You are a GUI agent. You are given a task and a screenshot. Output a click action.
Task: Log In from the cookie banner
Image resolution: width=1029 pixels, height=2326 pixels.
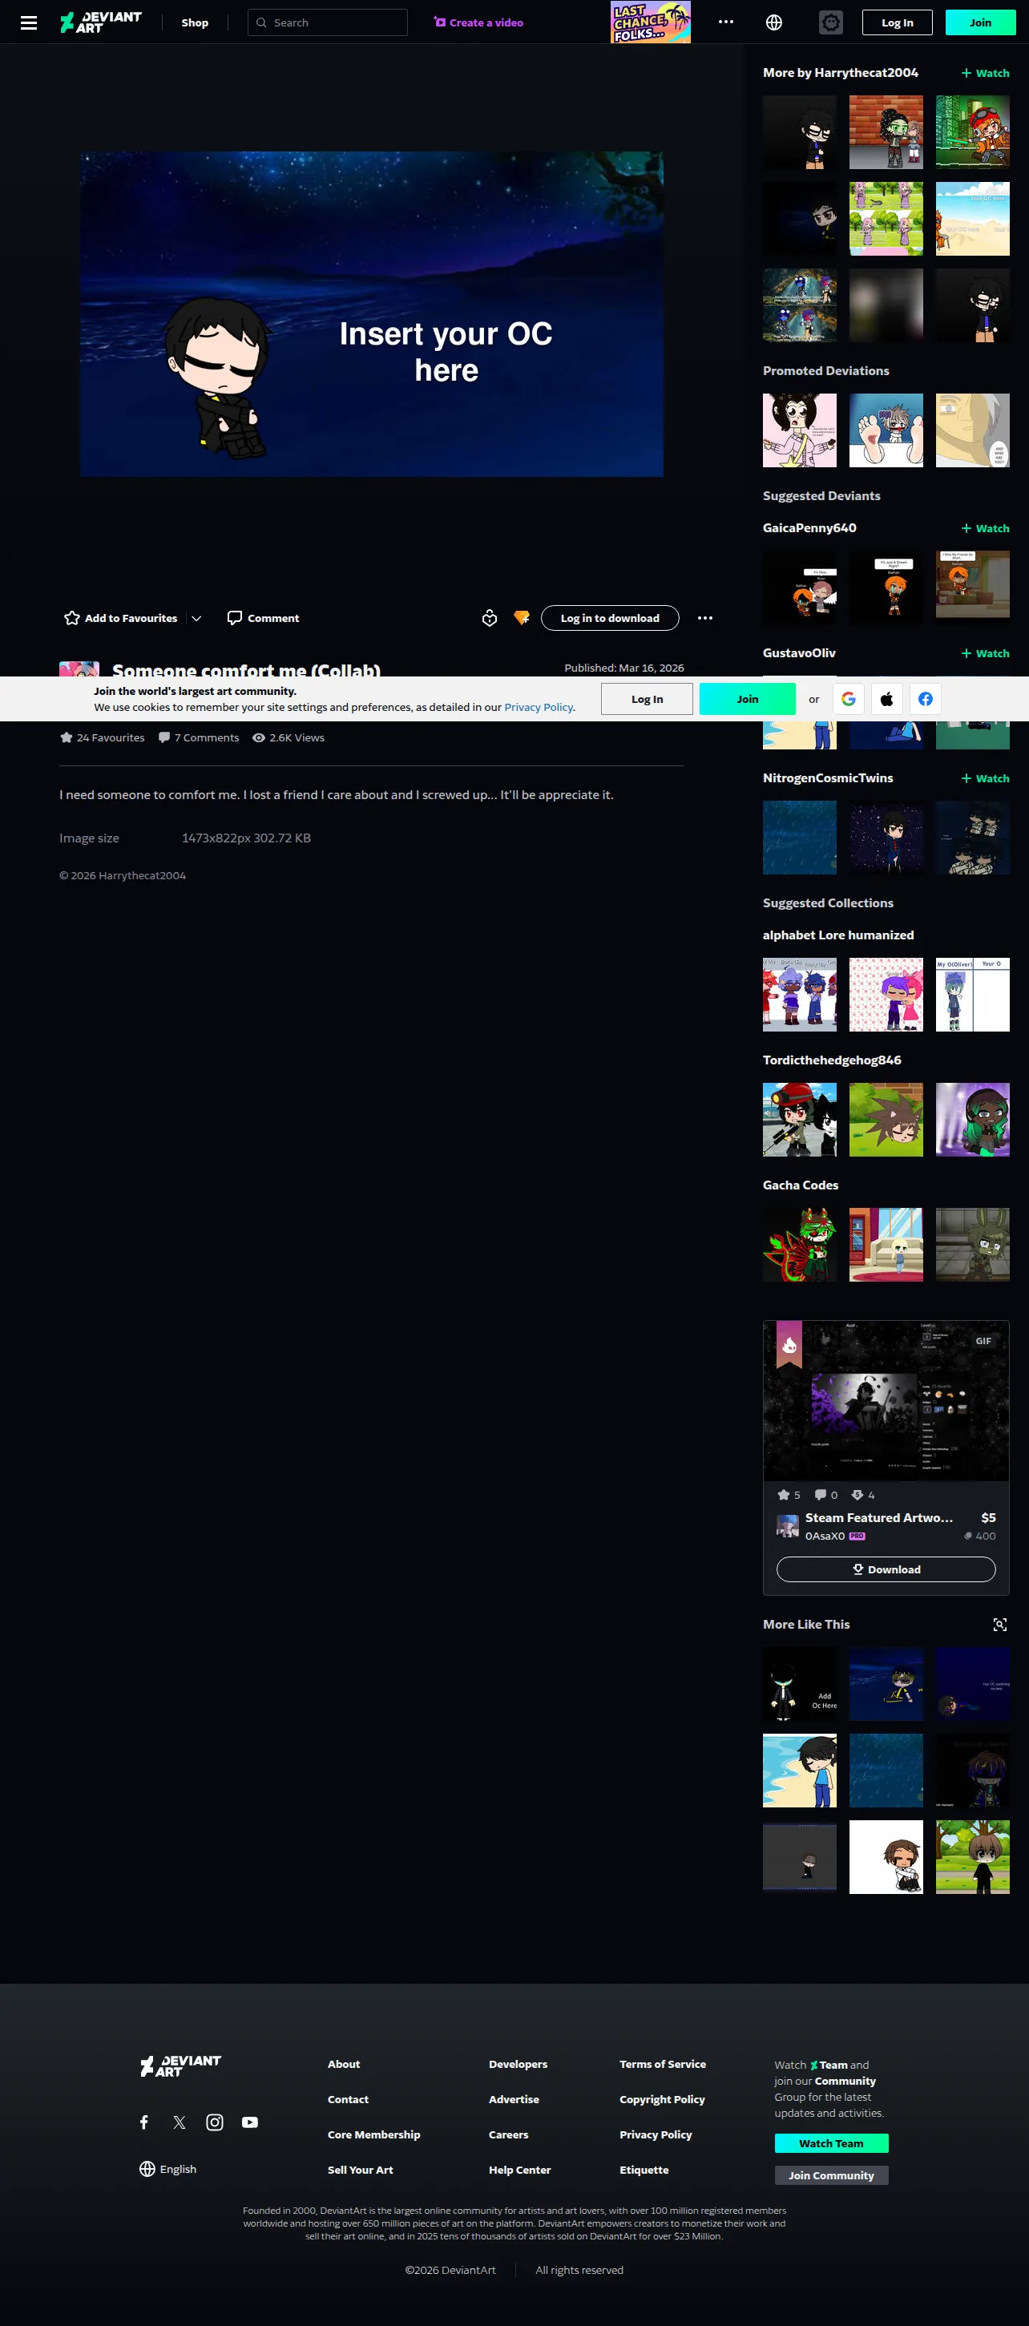click(648, 699)
